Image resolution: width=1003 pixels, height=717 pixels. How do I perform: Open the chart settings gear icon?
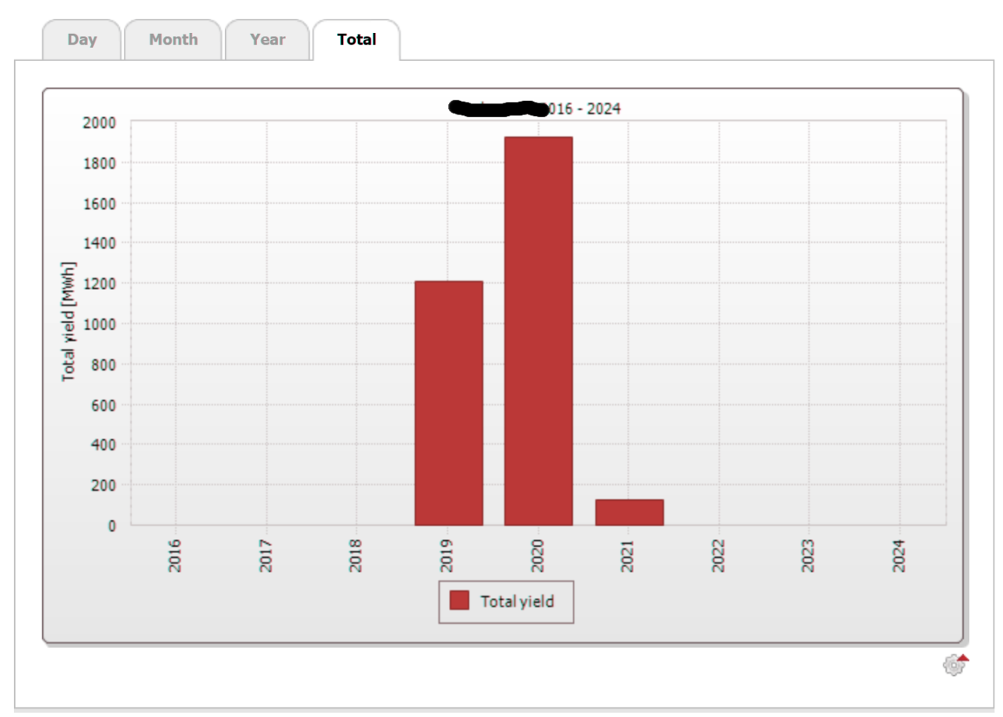(x=955, y=665)
